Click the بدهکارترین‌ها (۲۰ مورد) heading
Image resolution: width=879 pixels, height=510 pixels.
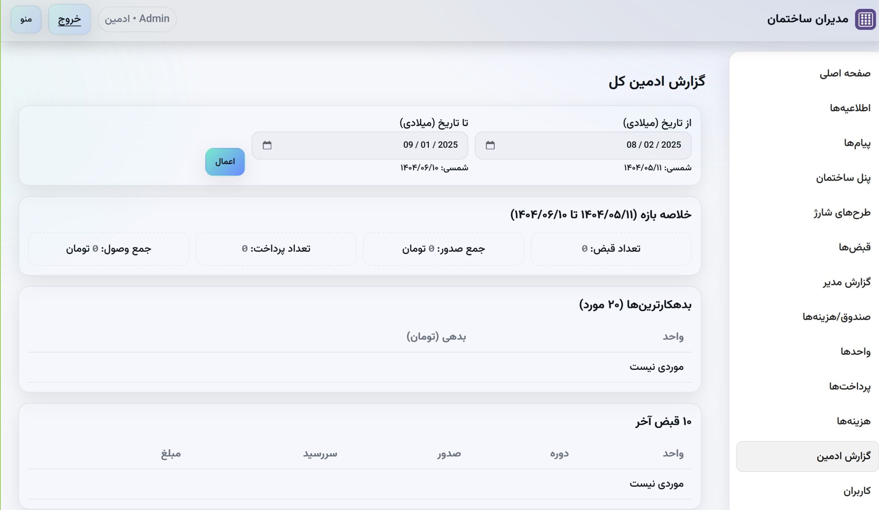point(635,305)
